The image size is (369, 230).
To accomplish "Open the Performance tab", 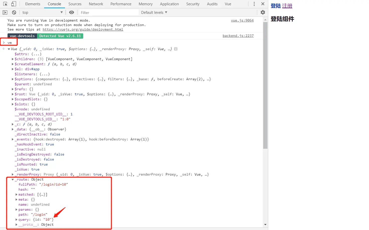I will pos(121,4).
